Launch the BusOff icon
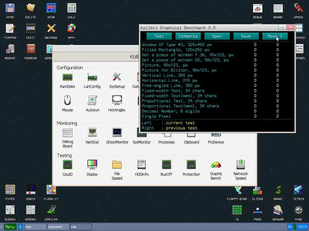This screenshot has width=309, height=231. coord(166,165)
